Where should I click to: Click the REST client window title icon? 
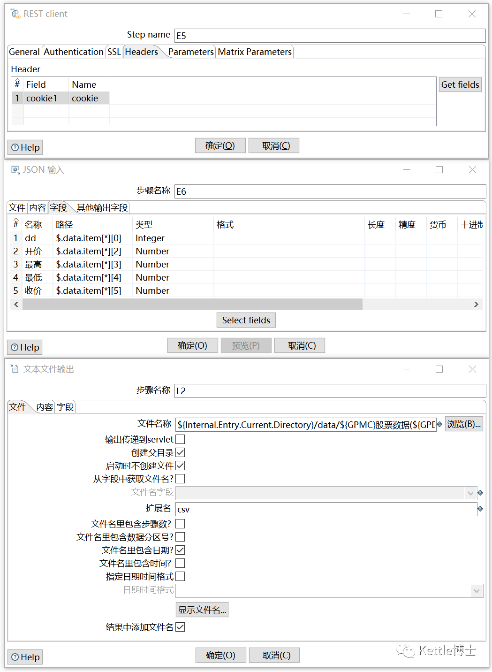(16, 14)
